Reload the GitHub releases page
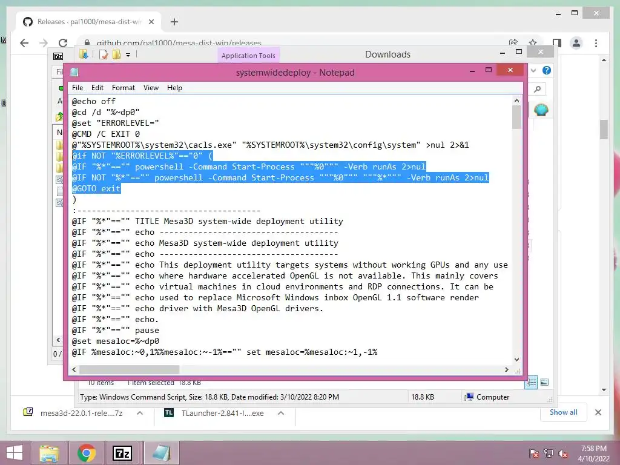620x465 pixels. (63, 43)
